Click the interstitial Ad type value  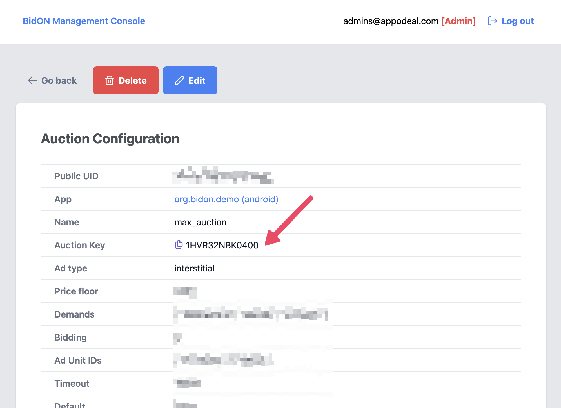(x=194, y=268)
